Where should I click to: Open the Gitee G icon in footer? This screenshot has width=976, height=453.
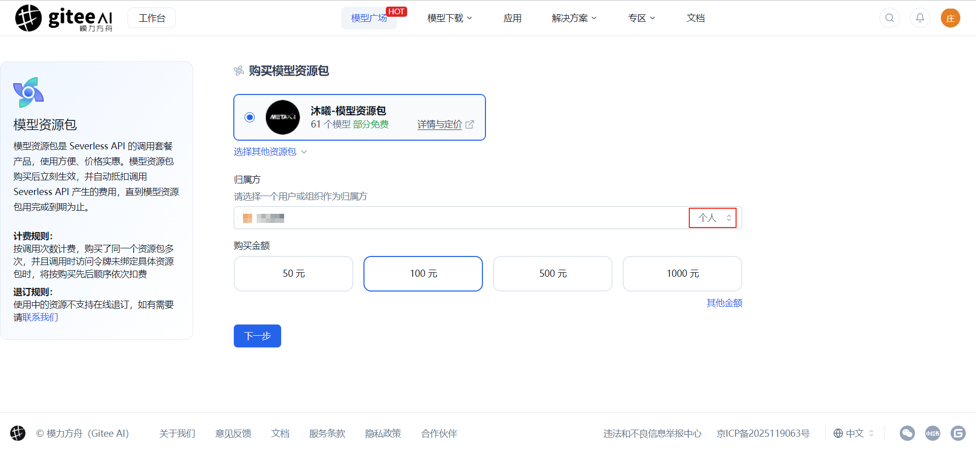958,433
